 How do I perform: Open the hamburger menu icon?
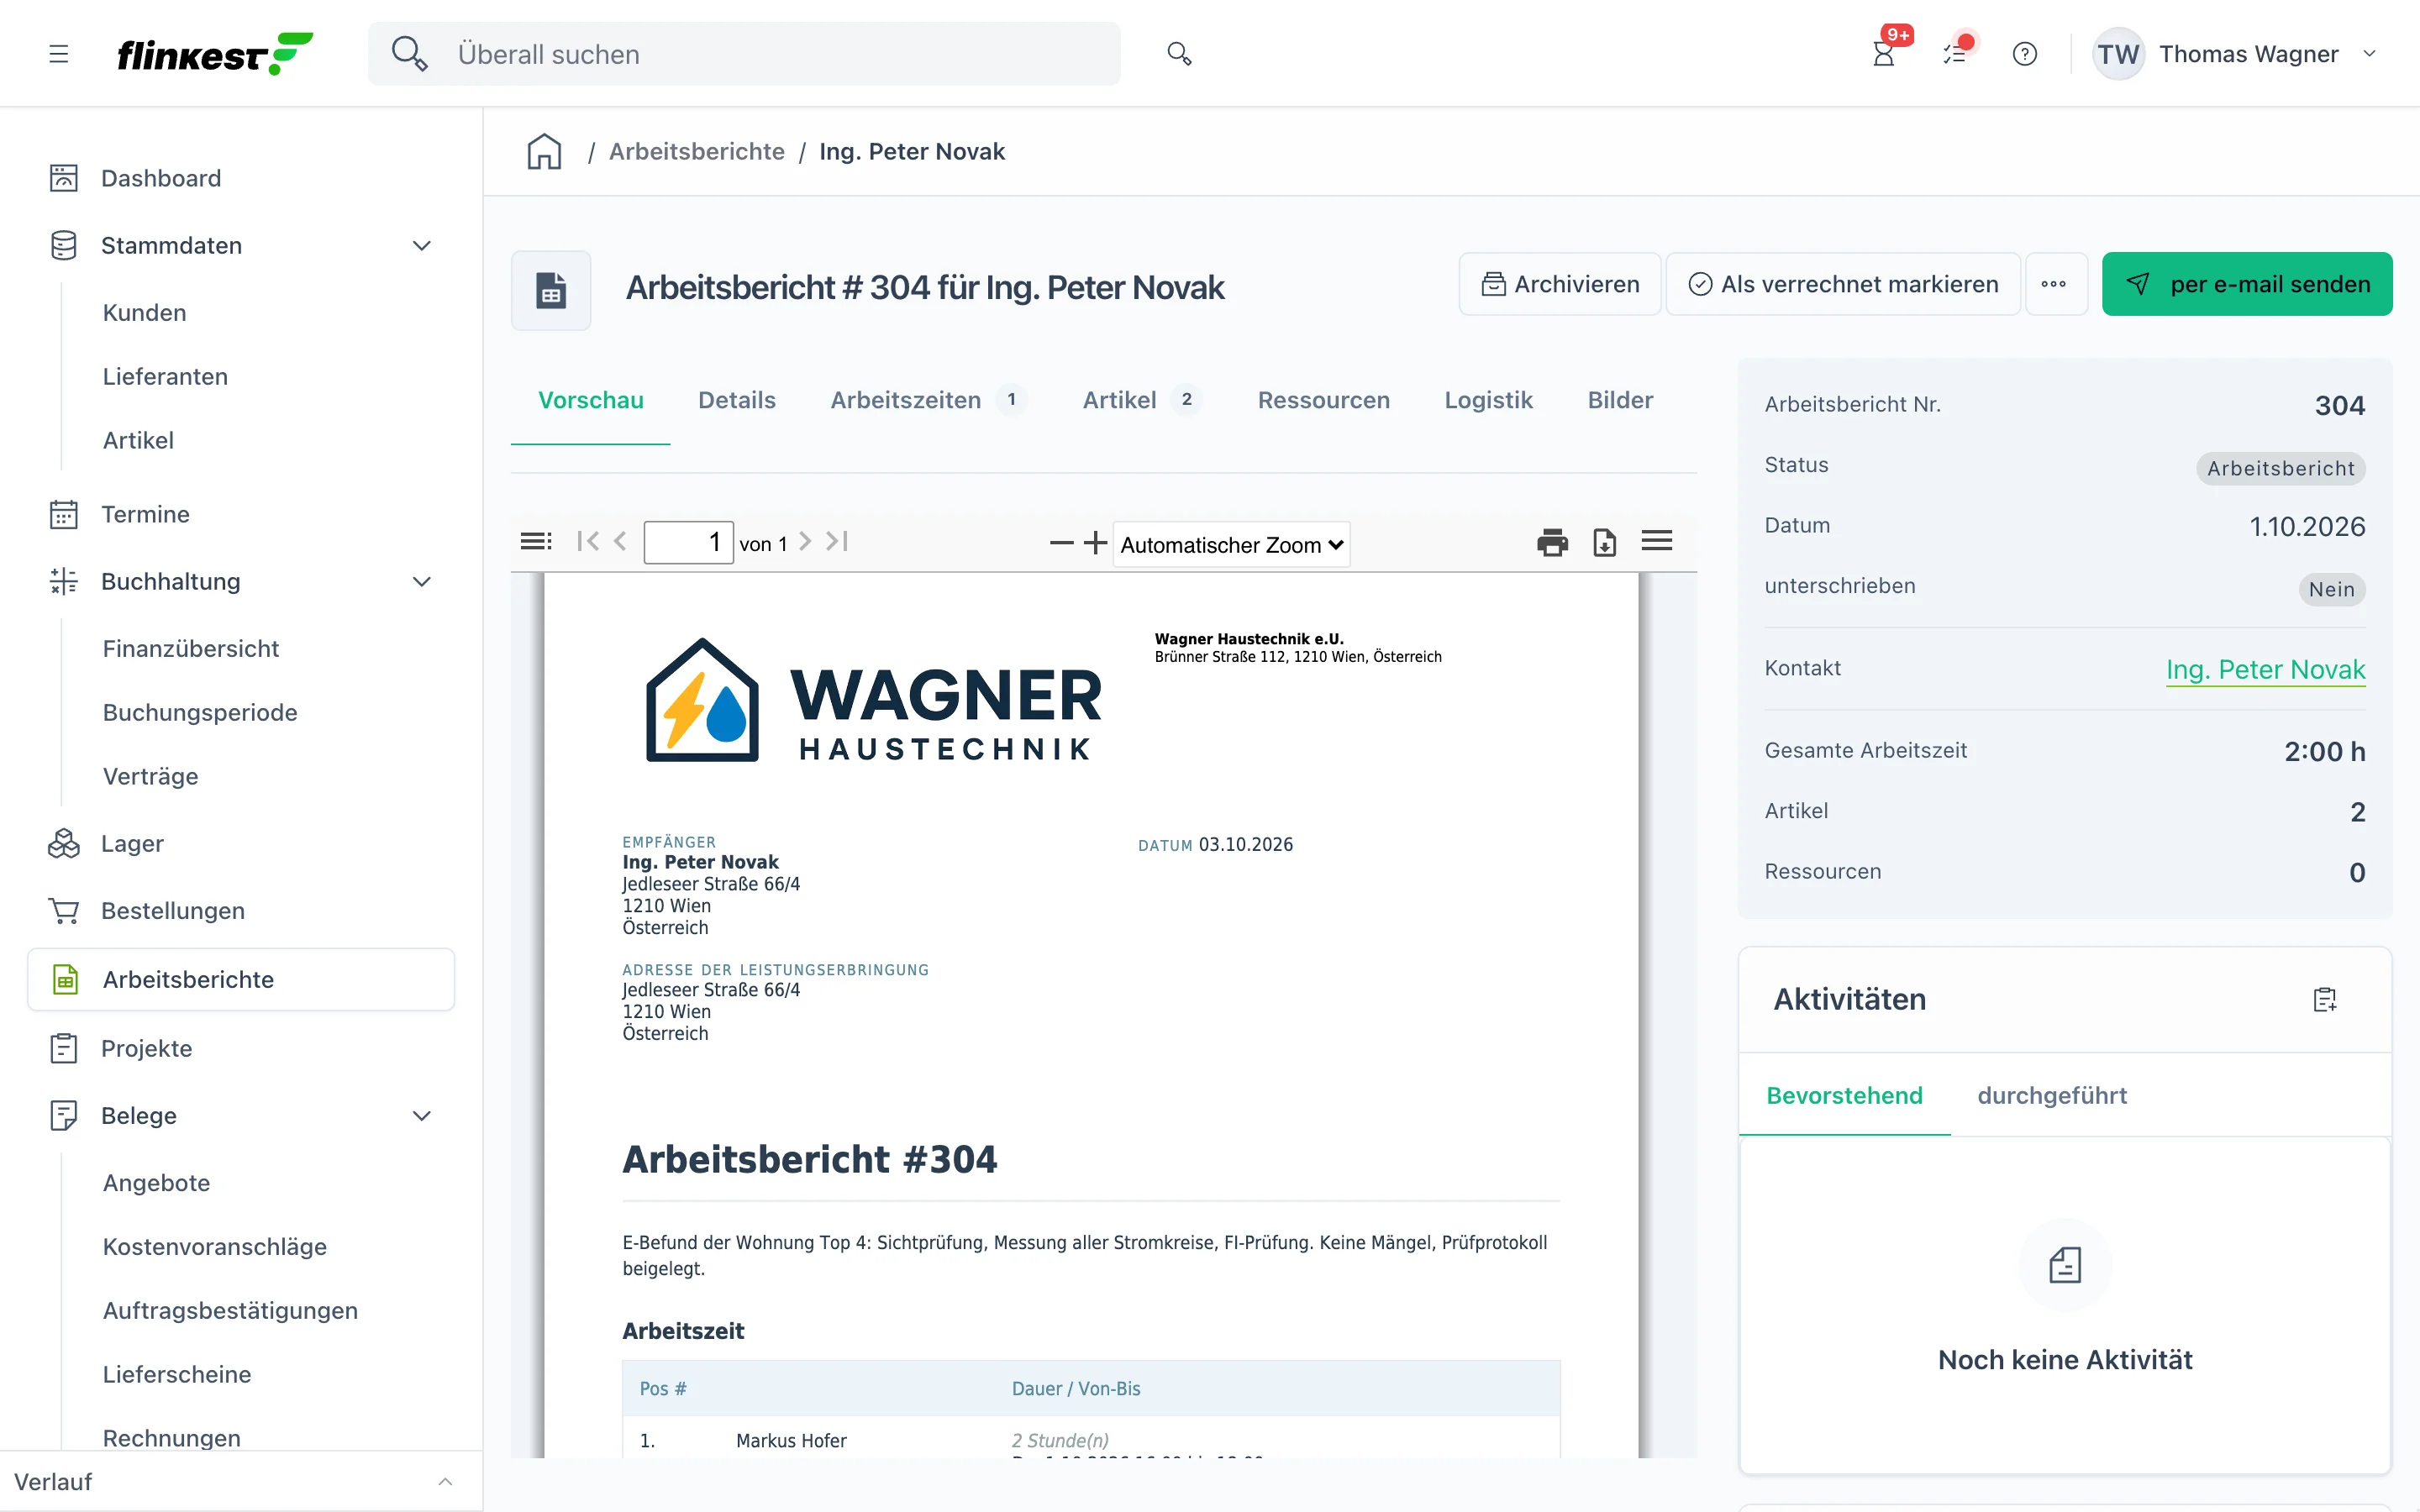pyautogui.click(x=59, y=54)
